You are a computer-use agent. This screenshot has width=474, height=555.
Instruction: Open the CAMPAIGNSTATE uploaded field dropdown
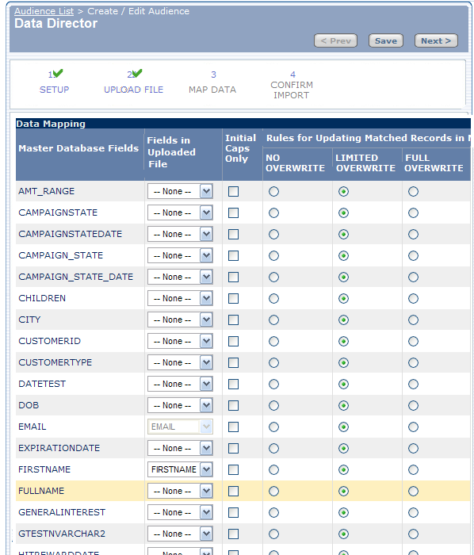[180, 212]
